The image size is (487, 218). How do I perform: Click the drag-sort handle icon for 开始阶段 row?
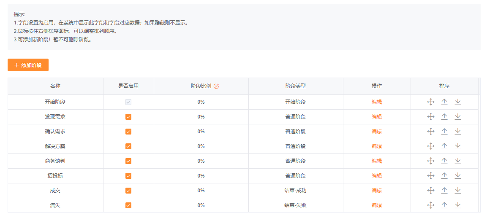coord(430,102)
